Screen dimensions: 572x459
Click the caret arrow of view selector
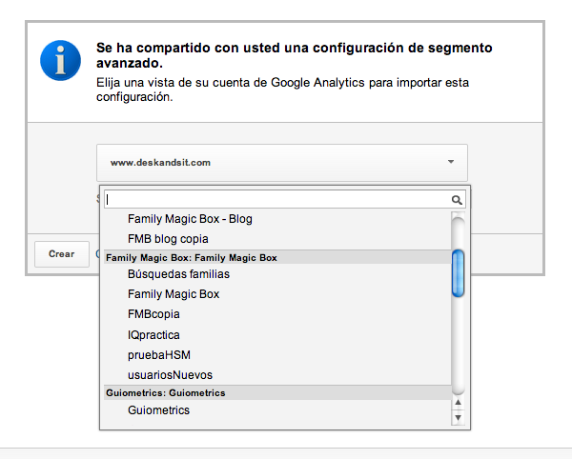(451, 162)
